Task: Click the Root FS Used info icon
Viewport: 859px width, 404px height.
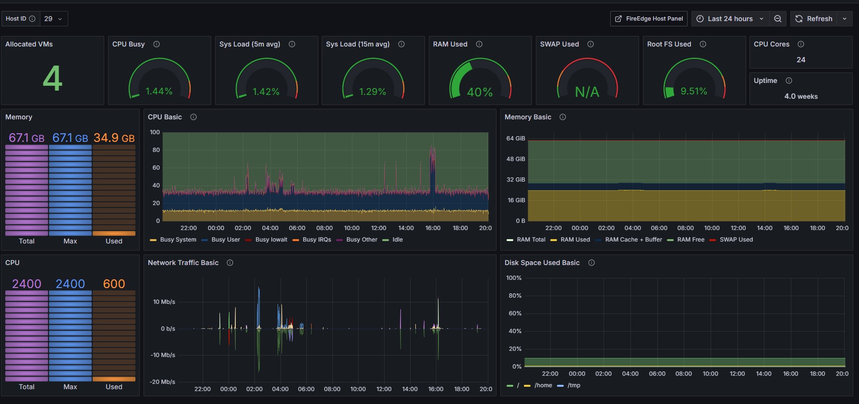Action: tap(703, 44)
